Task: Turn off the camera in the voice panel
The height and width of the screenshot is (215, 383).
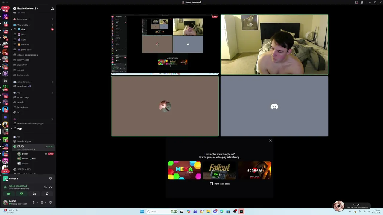Action: [x=9, y=194]
